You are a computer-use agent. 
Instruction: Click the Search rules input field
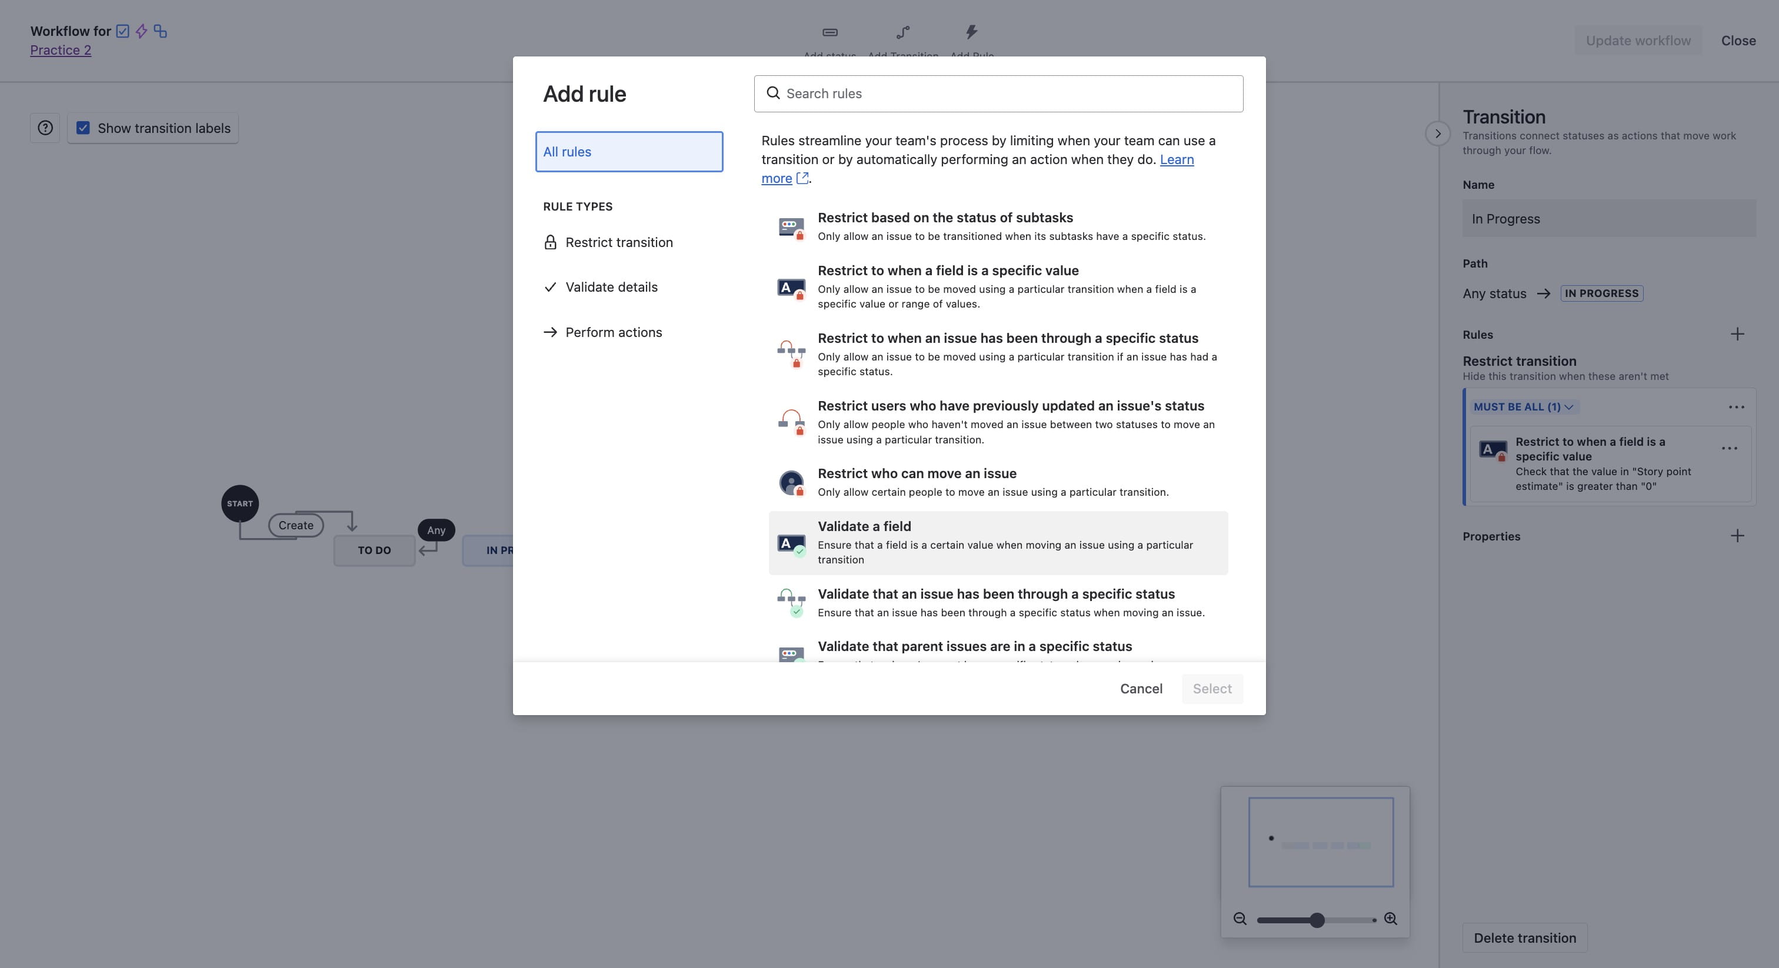click(998, 94)
